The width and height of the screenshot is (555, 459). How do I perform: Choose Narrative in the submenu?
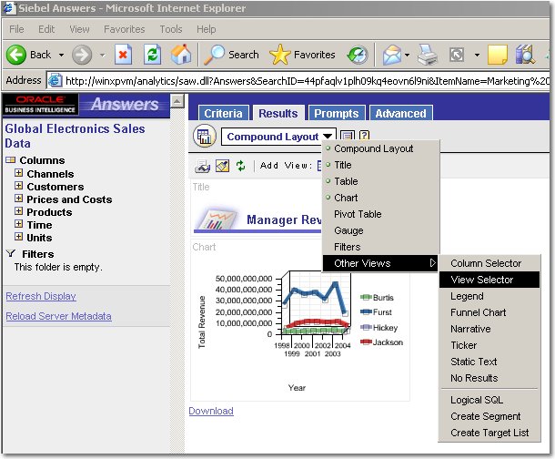point(489,329)
